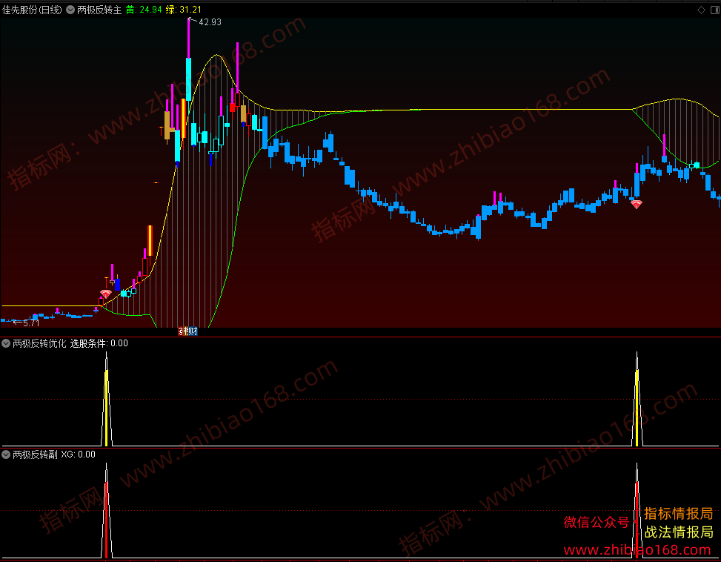
Task: Click the right yellow signal spike in 两极反转优化 panel
Action: coord(637,409)
